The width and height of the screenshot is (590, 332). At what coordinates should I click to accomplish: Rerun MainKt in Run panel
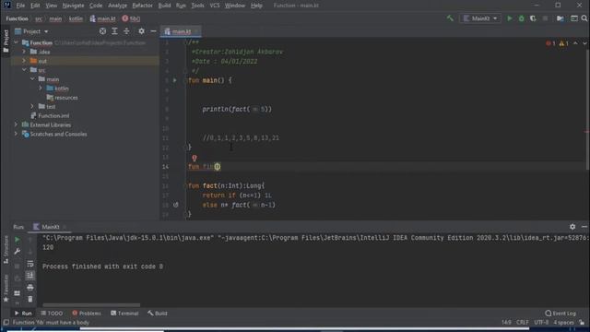(17, 240)
